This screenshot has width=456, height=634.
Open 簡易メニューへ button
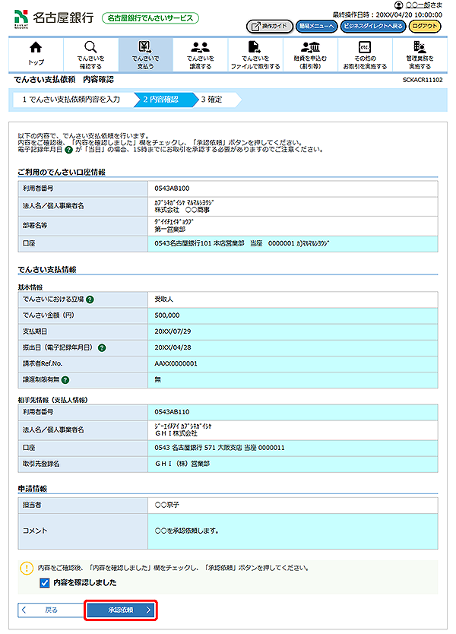pos(315,26)
